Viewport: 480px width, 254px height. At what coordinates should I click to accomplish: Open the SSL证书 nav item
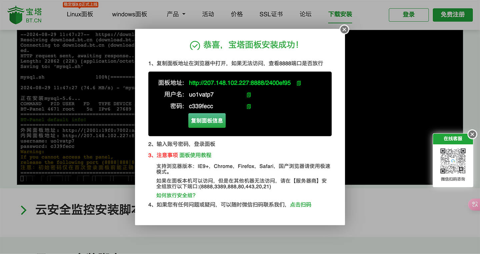click(271, 14)
